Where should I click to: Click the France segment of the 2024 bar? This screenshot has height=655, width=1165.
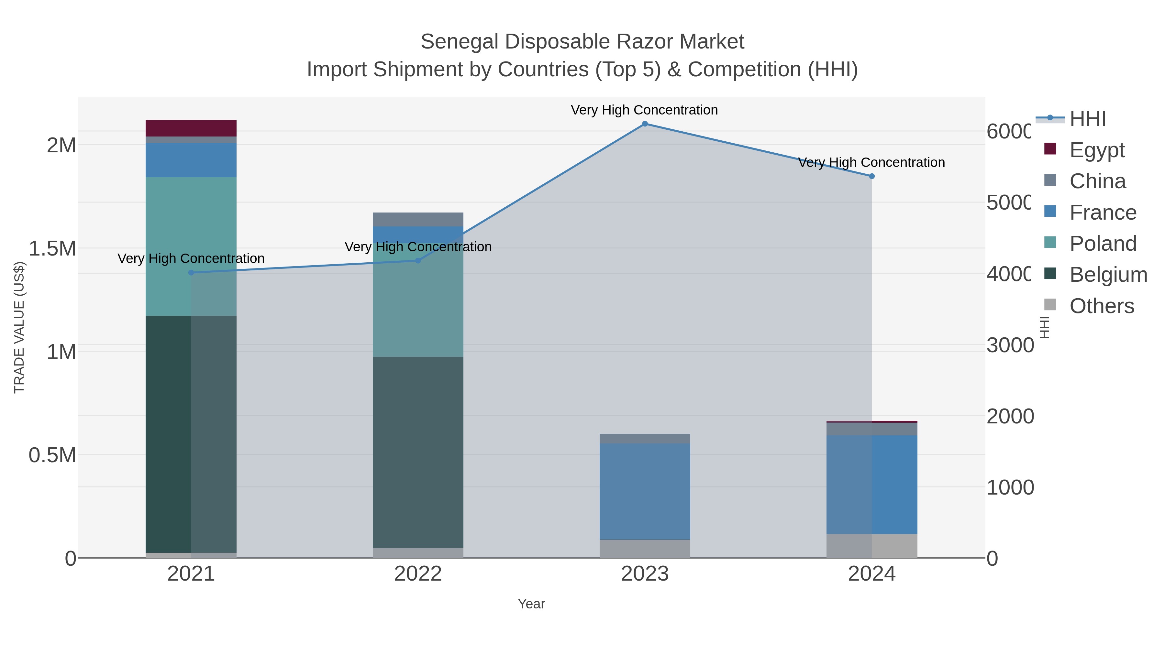tap(872, 485)
